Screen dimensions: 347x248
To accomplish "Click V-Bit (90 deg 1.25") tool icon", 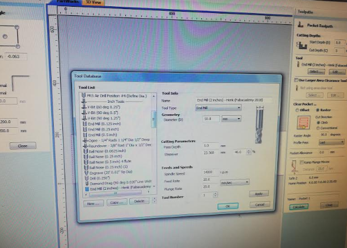I will (x=84, y=118).
